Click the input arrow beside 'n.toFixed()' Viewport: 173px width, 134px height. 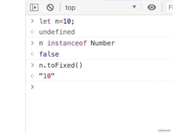[x=32, y=65]
